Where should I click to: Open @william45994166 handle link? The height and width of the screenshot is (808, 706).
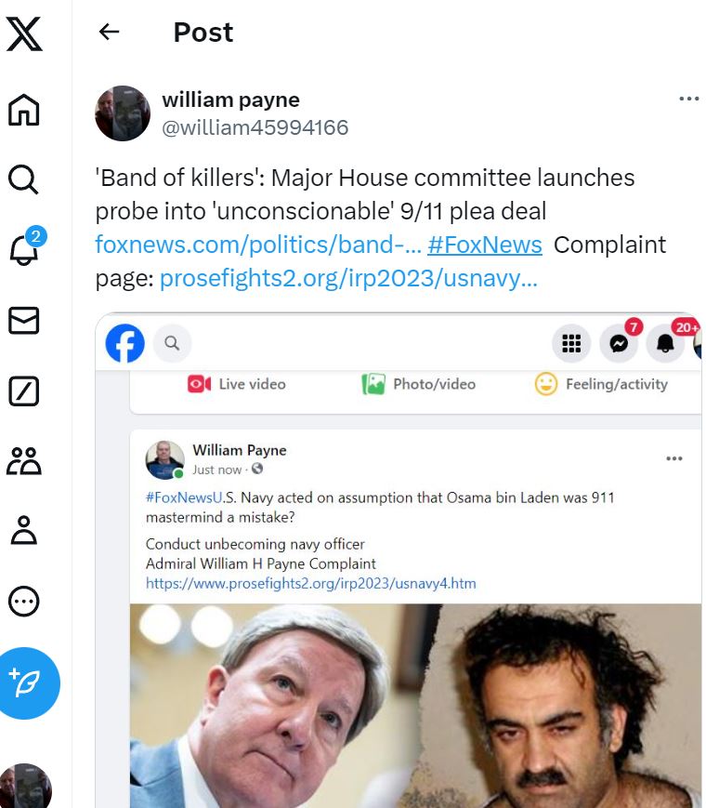pyautogui.click(x=255, y=127)
